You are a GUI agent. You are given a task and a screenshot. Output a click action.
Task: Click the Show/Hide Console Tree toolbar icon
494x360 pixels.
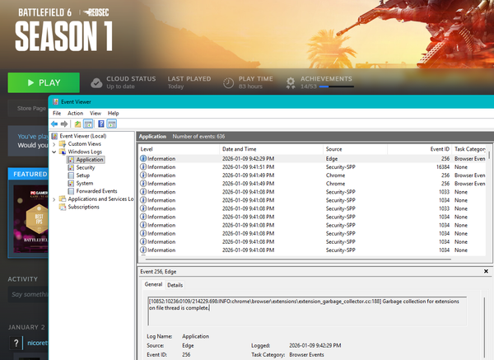[x=87, y=124]
